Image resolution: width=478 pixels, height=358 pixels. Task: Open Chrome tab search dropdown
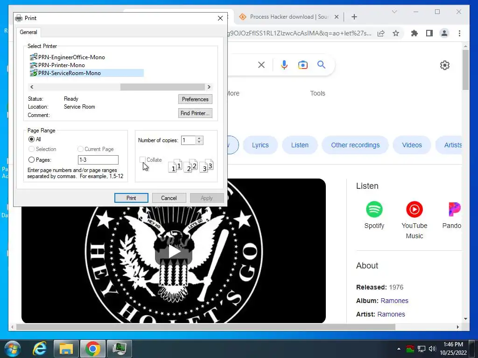(394, 12)
